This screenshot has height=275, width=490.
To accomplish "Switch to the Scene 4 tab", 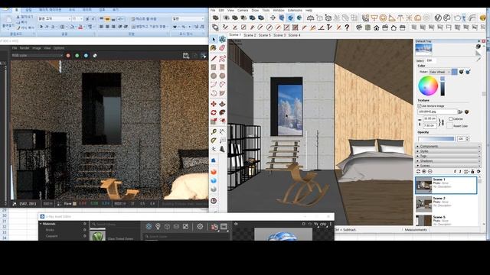I will [x=294, y=35].
